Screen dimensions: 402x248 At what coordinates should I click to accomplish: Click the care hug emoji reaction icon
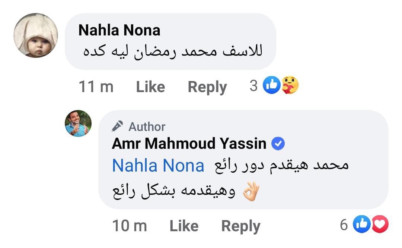tap(289, 85)
